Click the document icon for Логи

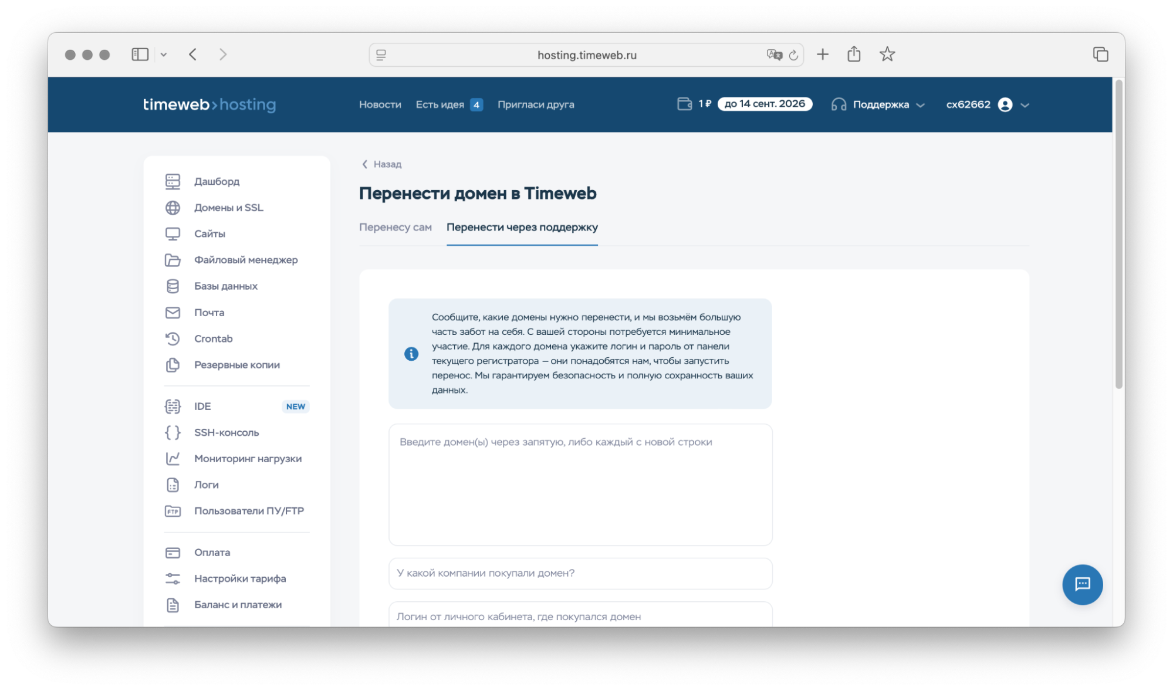[x=173, y=485]
